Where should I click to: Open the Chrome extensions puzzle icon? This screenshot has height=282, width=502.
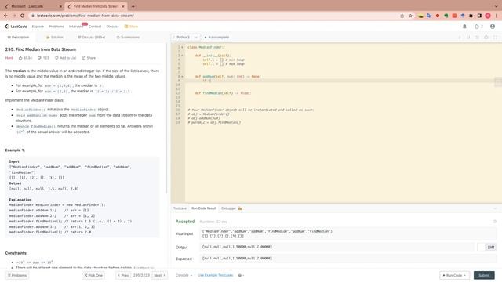(x=471, y=16)
